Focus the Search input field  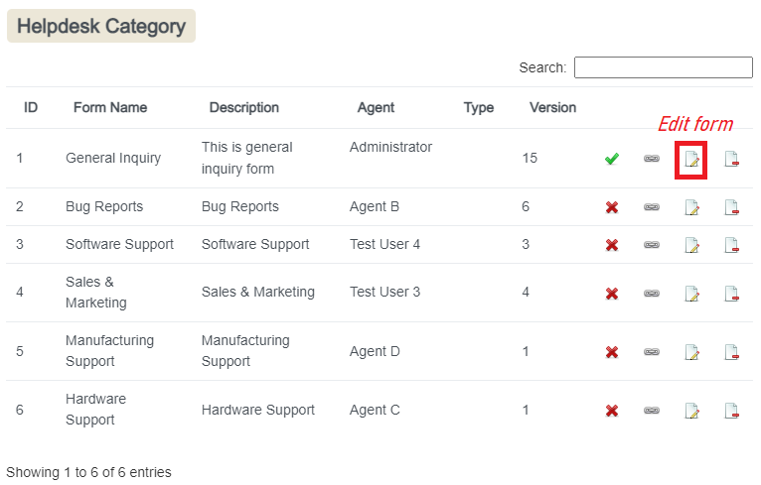coord(663,67)
